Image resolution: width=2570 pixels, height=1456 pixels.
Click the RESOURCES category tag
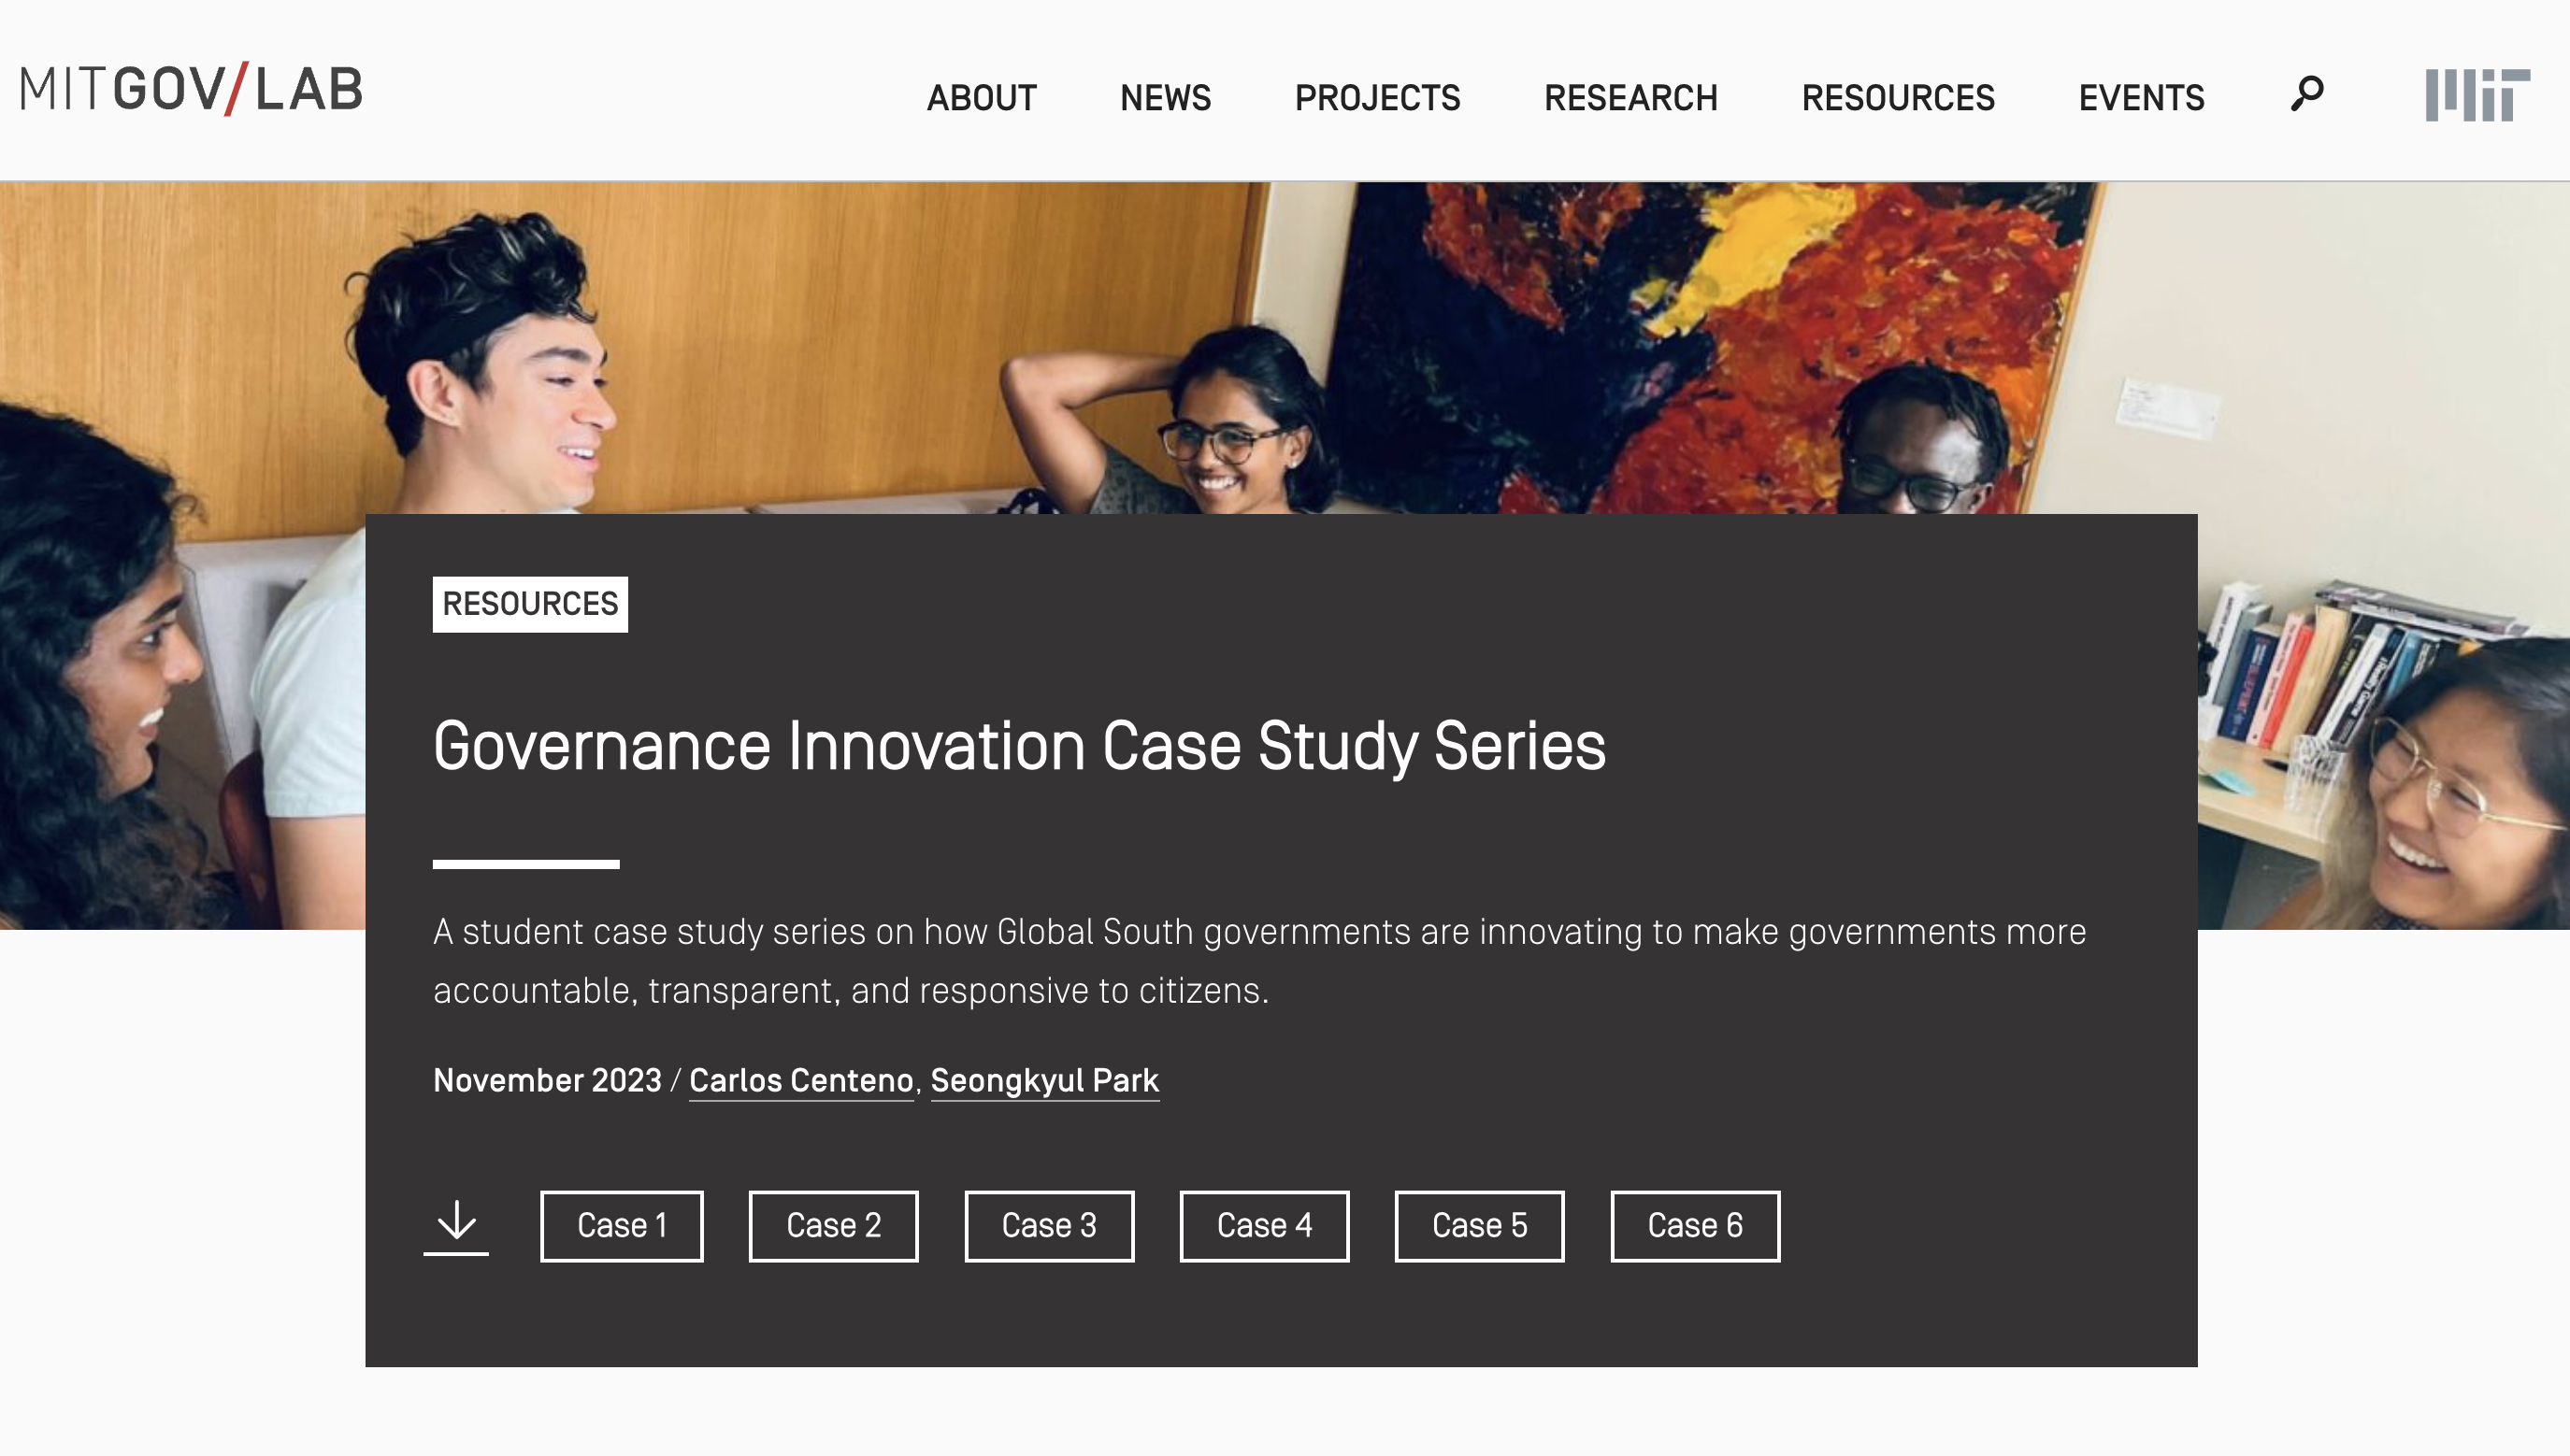tap(531, 602)
